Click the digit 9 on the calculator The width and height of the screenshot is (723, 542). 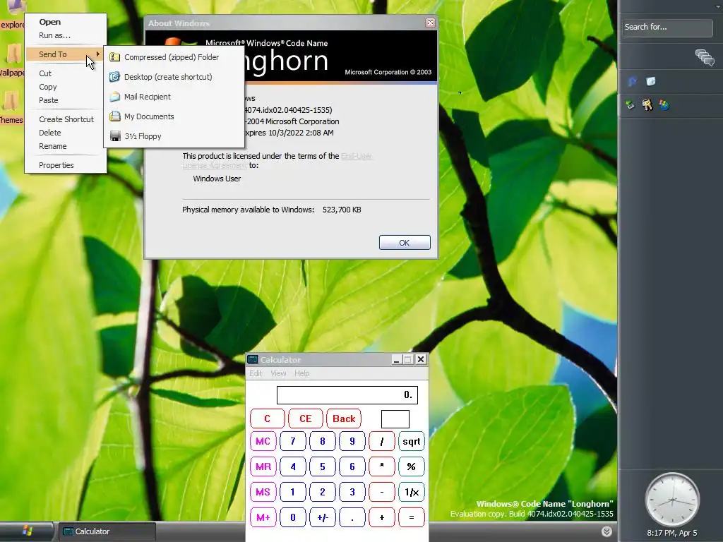352,441
